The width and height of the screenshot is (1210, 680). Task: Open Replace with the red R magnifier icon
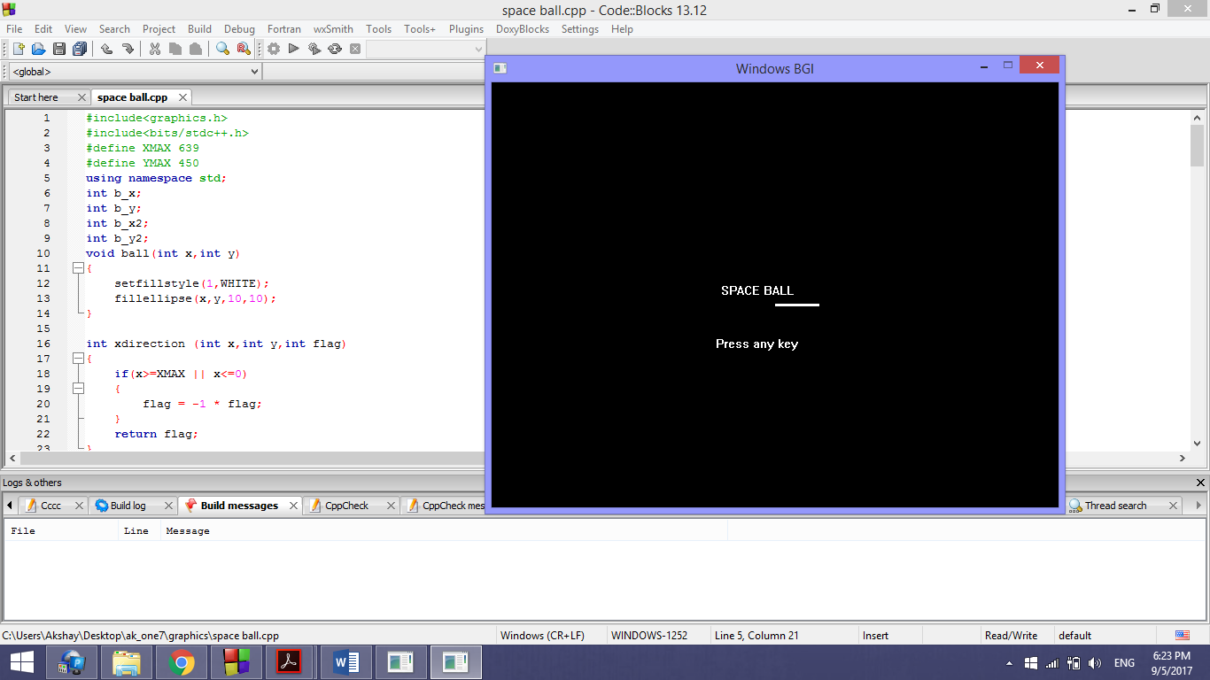click(x=244, y=49)
